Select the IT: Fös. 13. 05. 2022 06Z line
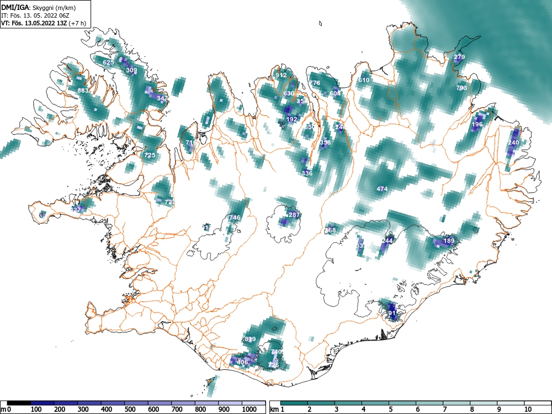The image size is (552, 414). pyautogui.click(x=35, y=15)
